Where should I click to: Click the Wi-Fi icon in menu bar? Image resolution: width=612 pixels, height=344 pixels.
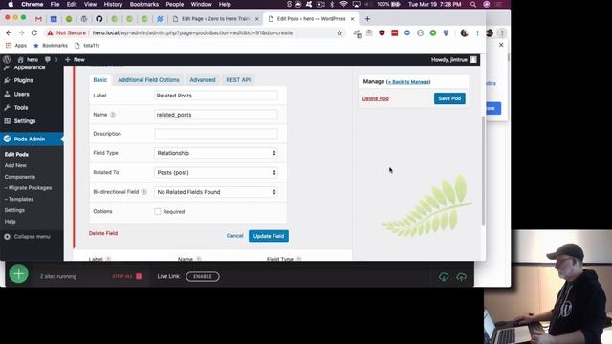pos(343,4)
